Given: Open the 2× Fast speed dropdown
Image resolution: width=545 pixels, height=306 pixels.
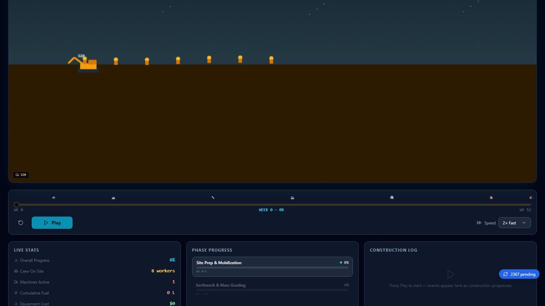Looking at the screenshot, I should [x=514, y=223].
